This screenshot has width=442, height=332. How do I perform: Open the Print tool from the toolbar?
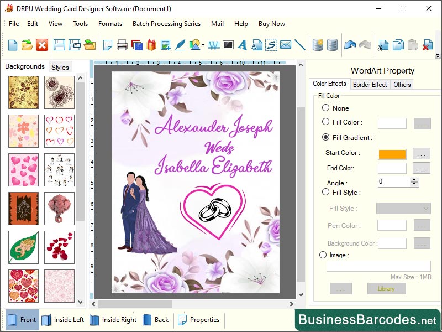point(121,45)
